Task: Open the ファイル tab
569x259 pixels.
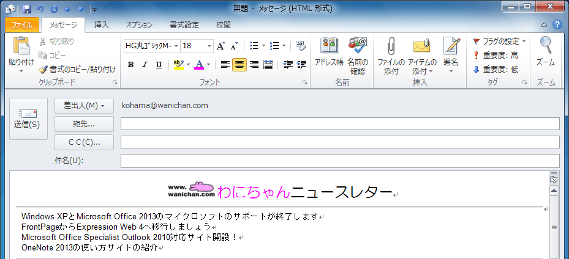Action: pos(22,25)
